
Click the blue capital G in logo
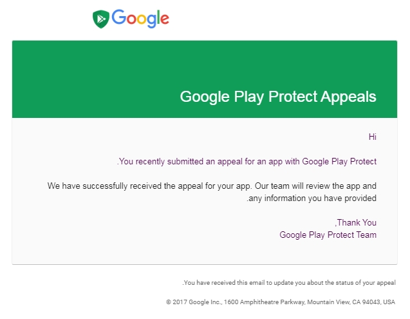[x=119, y=17]
